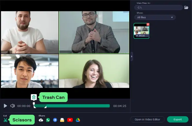
Task: Select the scissors cut tool
Action: click(x=5, y=120)
